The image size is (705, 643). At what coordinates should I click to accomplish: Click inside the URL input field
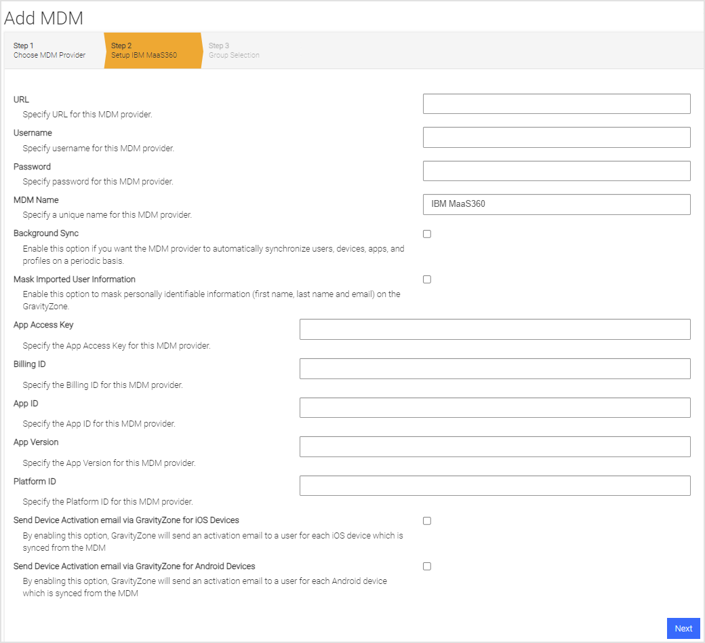tap(556, 103)
